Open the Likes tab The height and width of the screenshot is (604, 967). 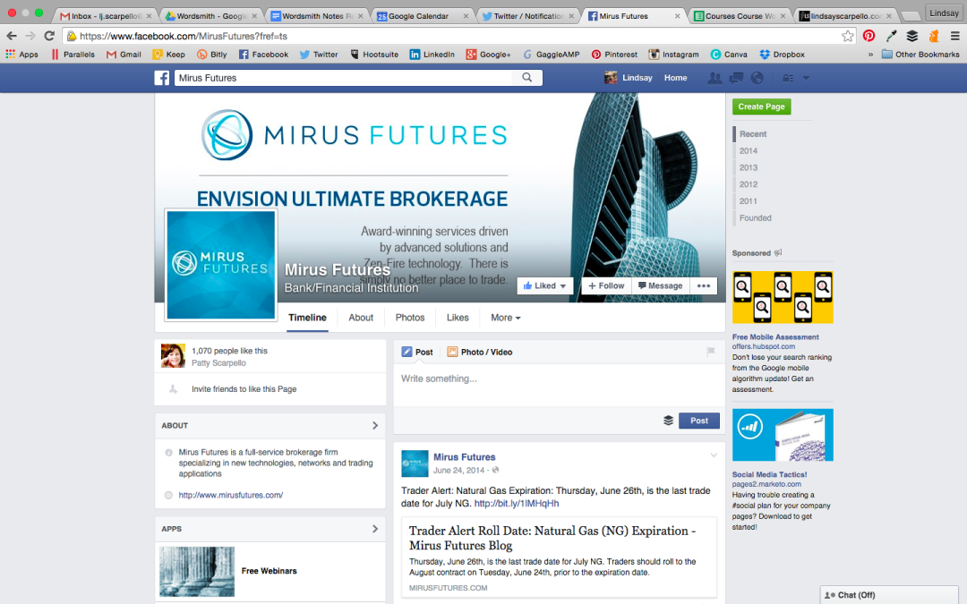(458, 318)
